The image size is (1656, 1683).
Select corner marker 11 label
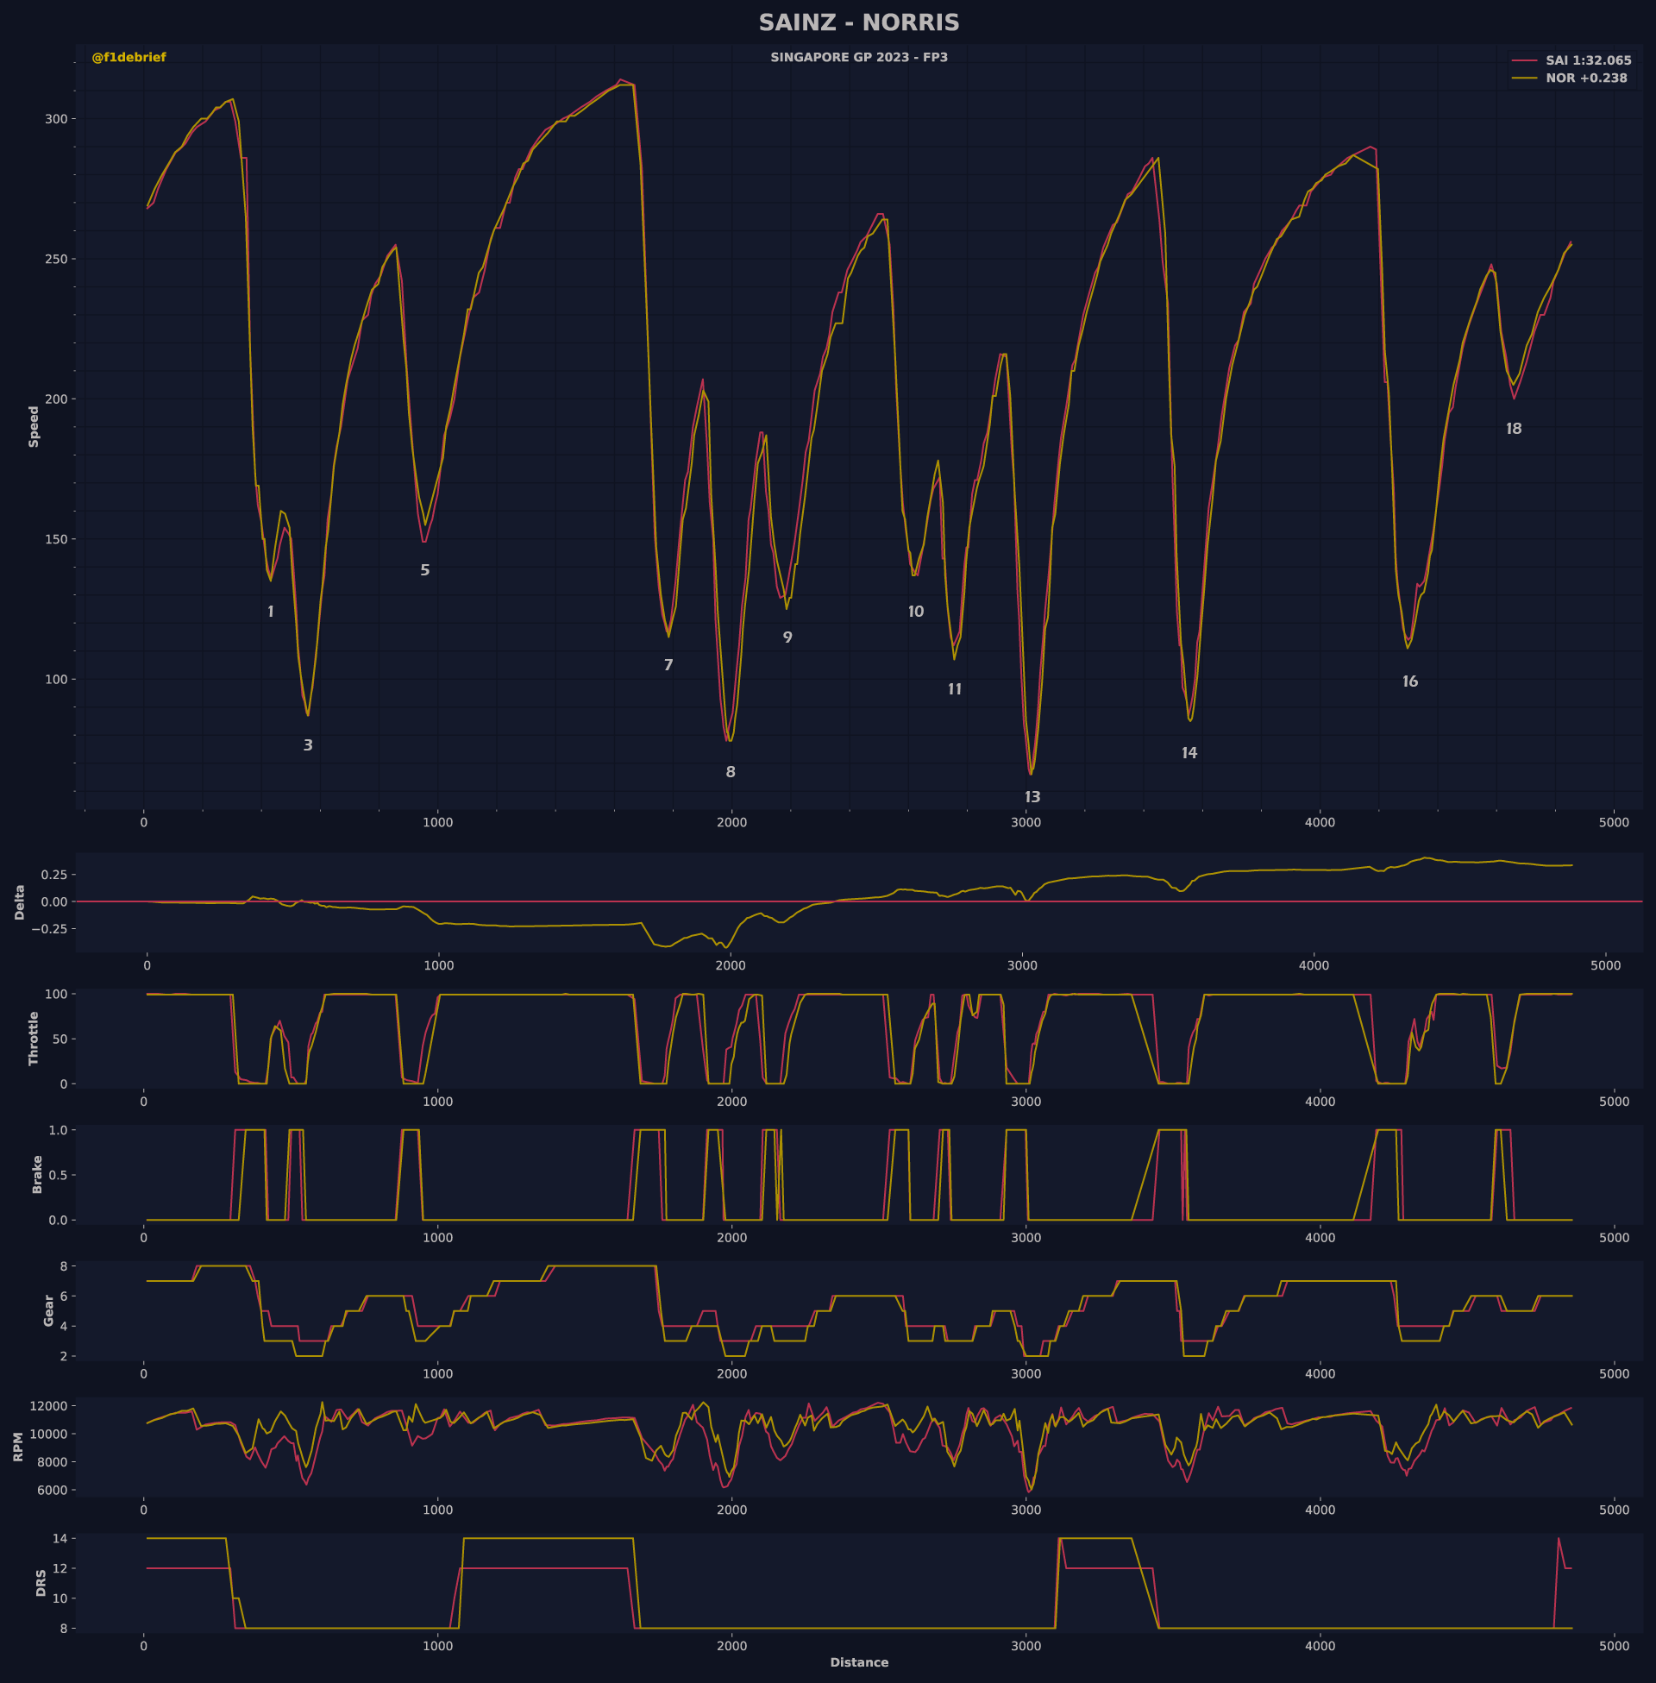(955, 690)
